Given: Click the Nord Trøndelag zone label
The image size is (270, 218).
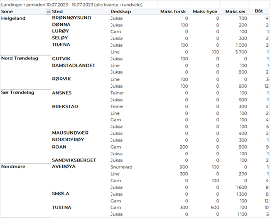Looking at the screenshot, I should tap(19, 58).
